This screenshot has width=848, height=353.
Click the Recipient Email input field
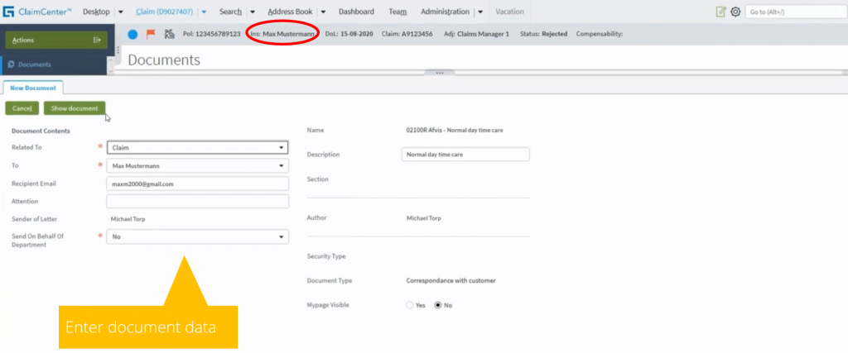click(x=197, y=184)
